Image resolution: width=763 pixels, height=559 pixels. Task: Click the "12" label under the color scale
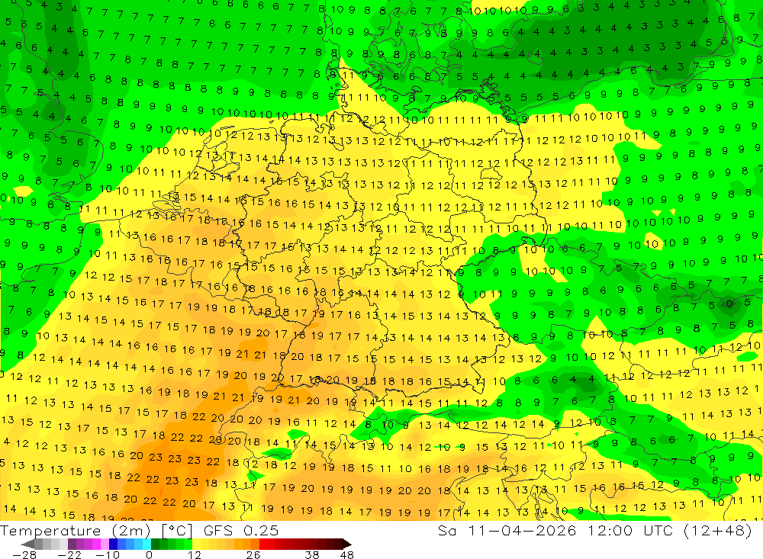[x=195, y=554]
